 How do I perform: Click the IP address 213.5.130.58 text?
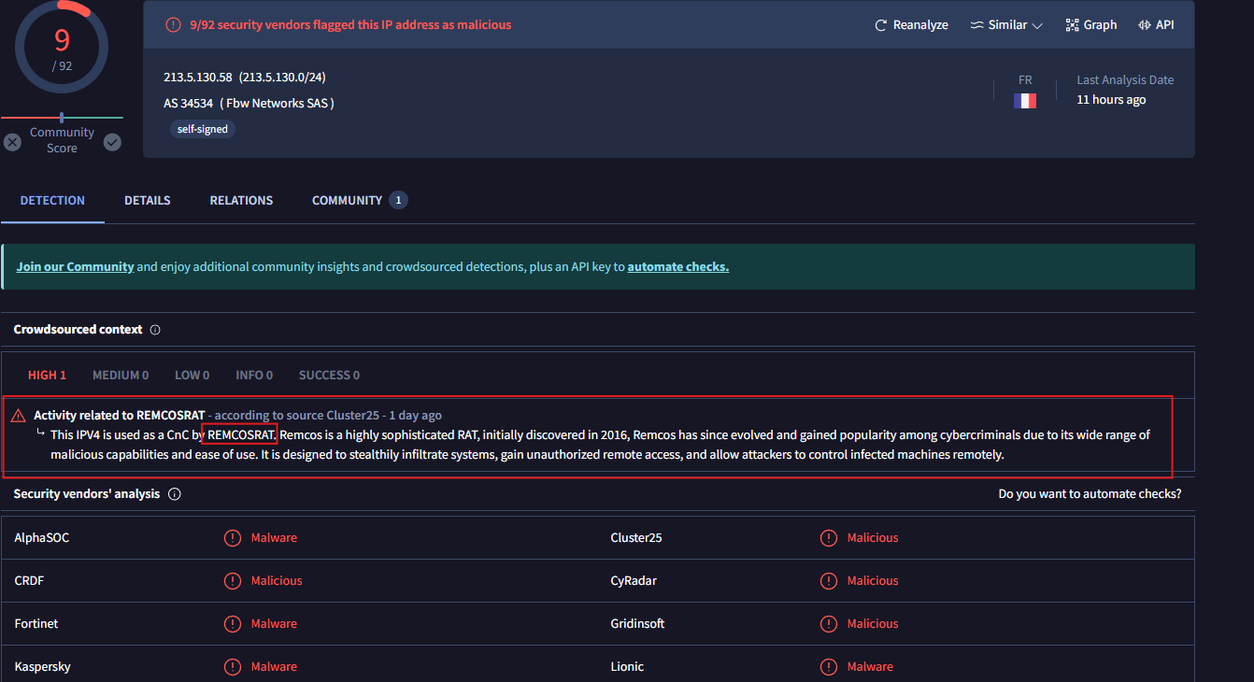(197, 77)
